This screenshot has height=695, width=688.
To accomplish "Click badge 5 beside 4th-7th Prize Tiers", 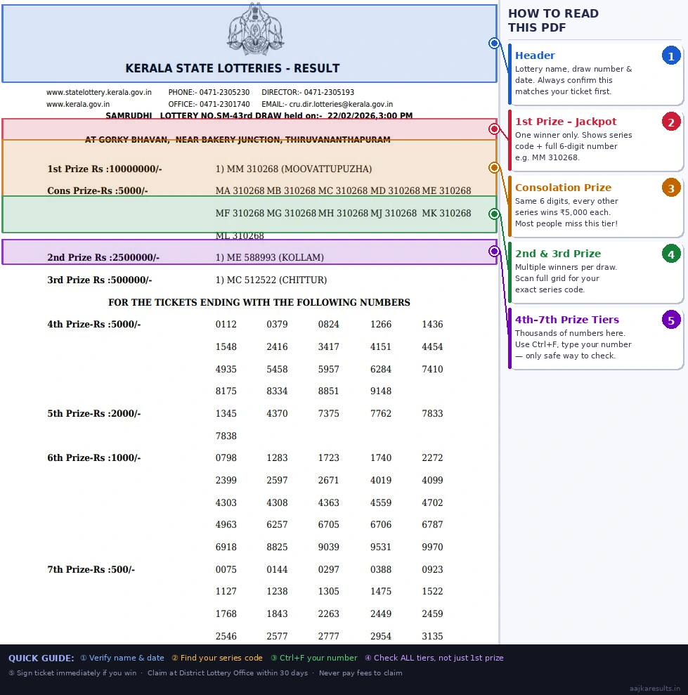I will [671, 320].
